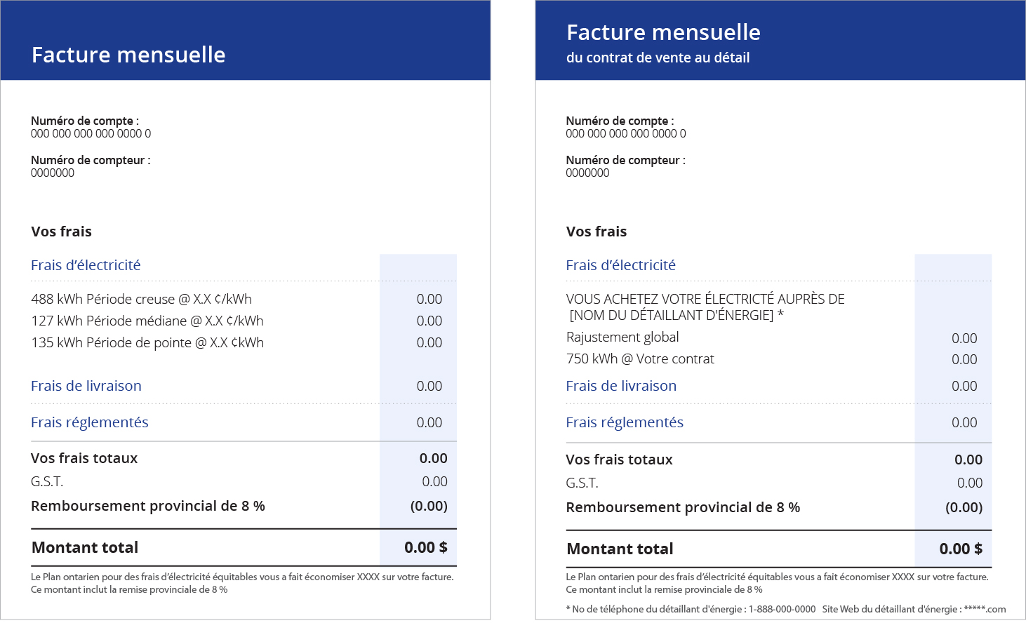Click the 'Numéro de compte' label on right bill
This screenshot has height=623, width=1033.
[x=620, y=121]
